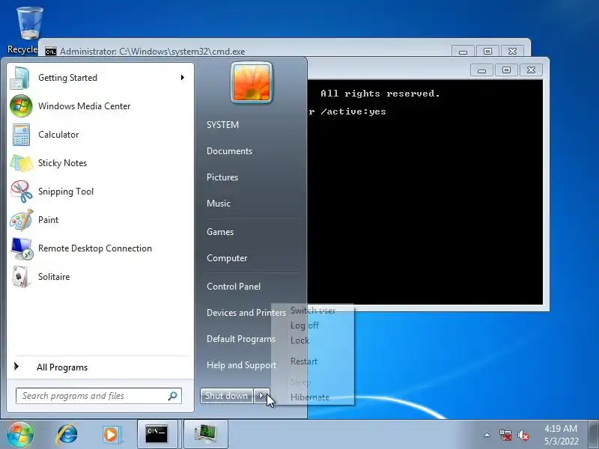Open Paint palette icon

point(22,220)
